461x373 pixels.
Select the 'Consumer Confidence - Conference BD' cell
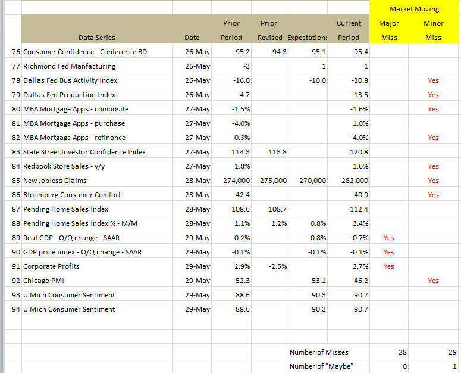[x=97, y=52]
